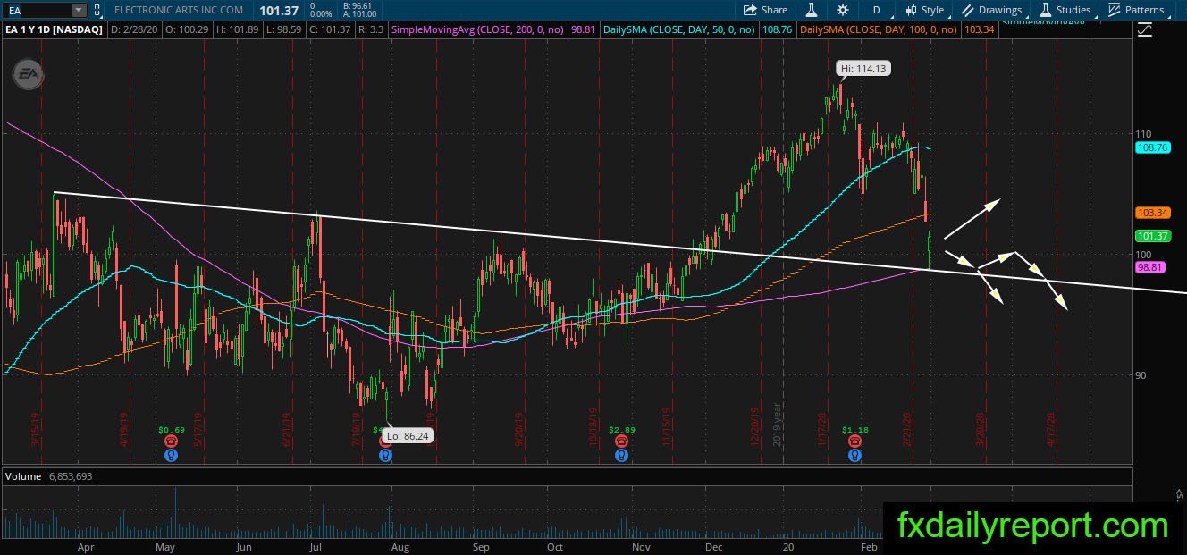Click the chart mode icon under Patterns
Screen dimensions: 1187x555
pos(1146,29)
